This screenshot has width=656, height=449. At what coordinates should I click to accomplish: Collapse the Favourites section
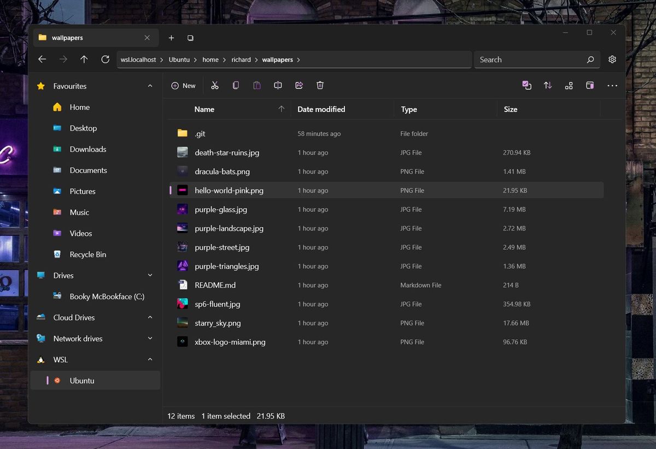[150, 86]
